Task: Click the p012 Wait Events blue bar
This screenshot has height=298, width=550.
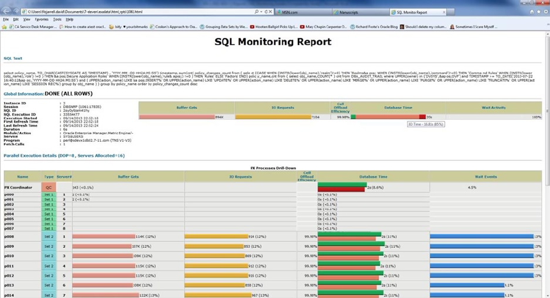Action: (482, 275)
